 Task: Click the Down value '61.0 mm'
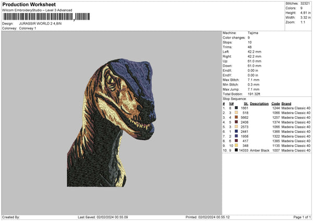pyautogui.click(x=255, y=66)
